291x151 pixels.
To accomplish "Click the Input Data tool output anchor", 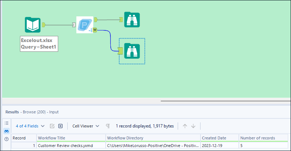I will tap(43, 25).
